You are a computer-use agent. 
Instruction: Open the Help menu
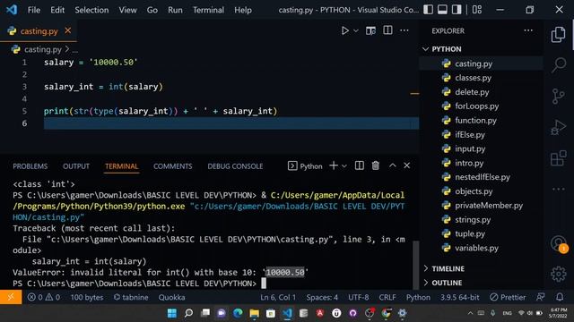pos(243,10)
